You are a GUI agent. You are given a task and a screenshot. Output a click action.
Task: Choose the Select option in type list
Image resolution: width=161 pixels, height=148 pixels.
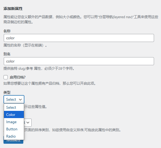pyautogui.click(x=11, y=107)
